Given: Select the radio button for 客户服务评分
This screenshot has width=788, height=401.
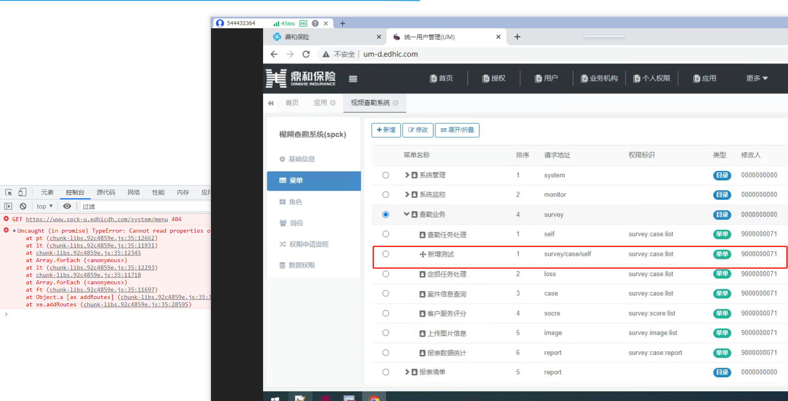Looking at the screenshot, I should point(386,313).
